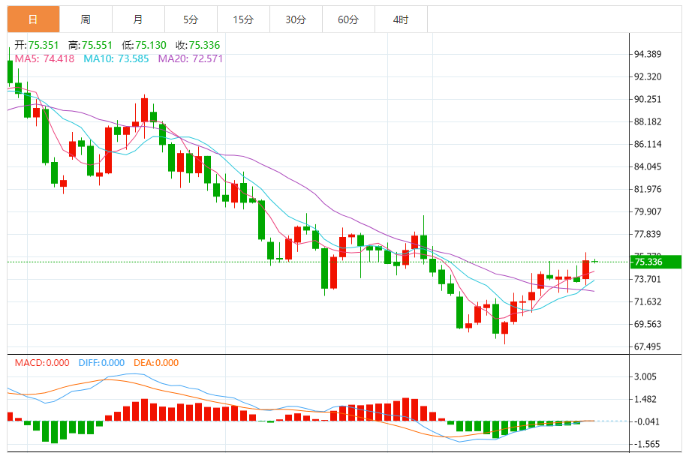
Task: Open the 4时 interval tab
Action: (x=401, y=19)
